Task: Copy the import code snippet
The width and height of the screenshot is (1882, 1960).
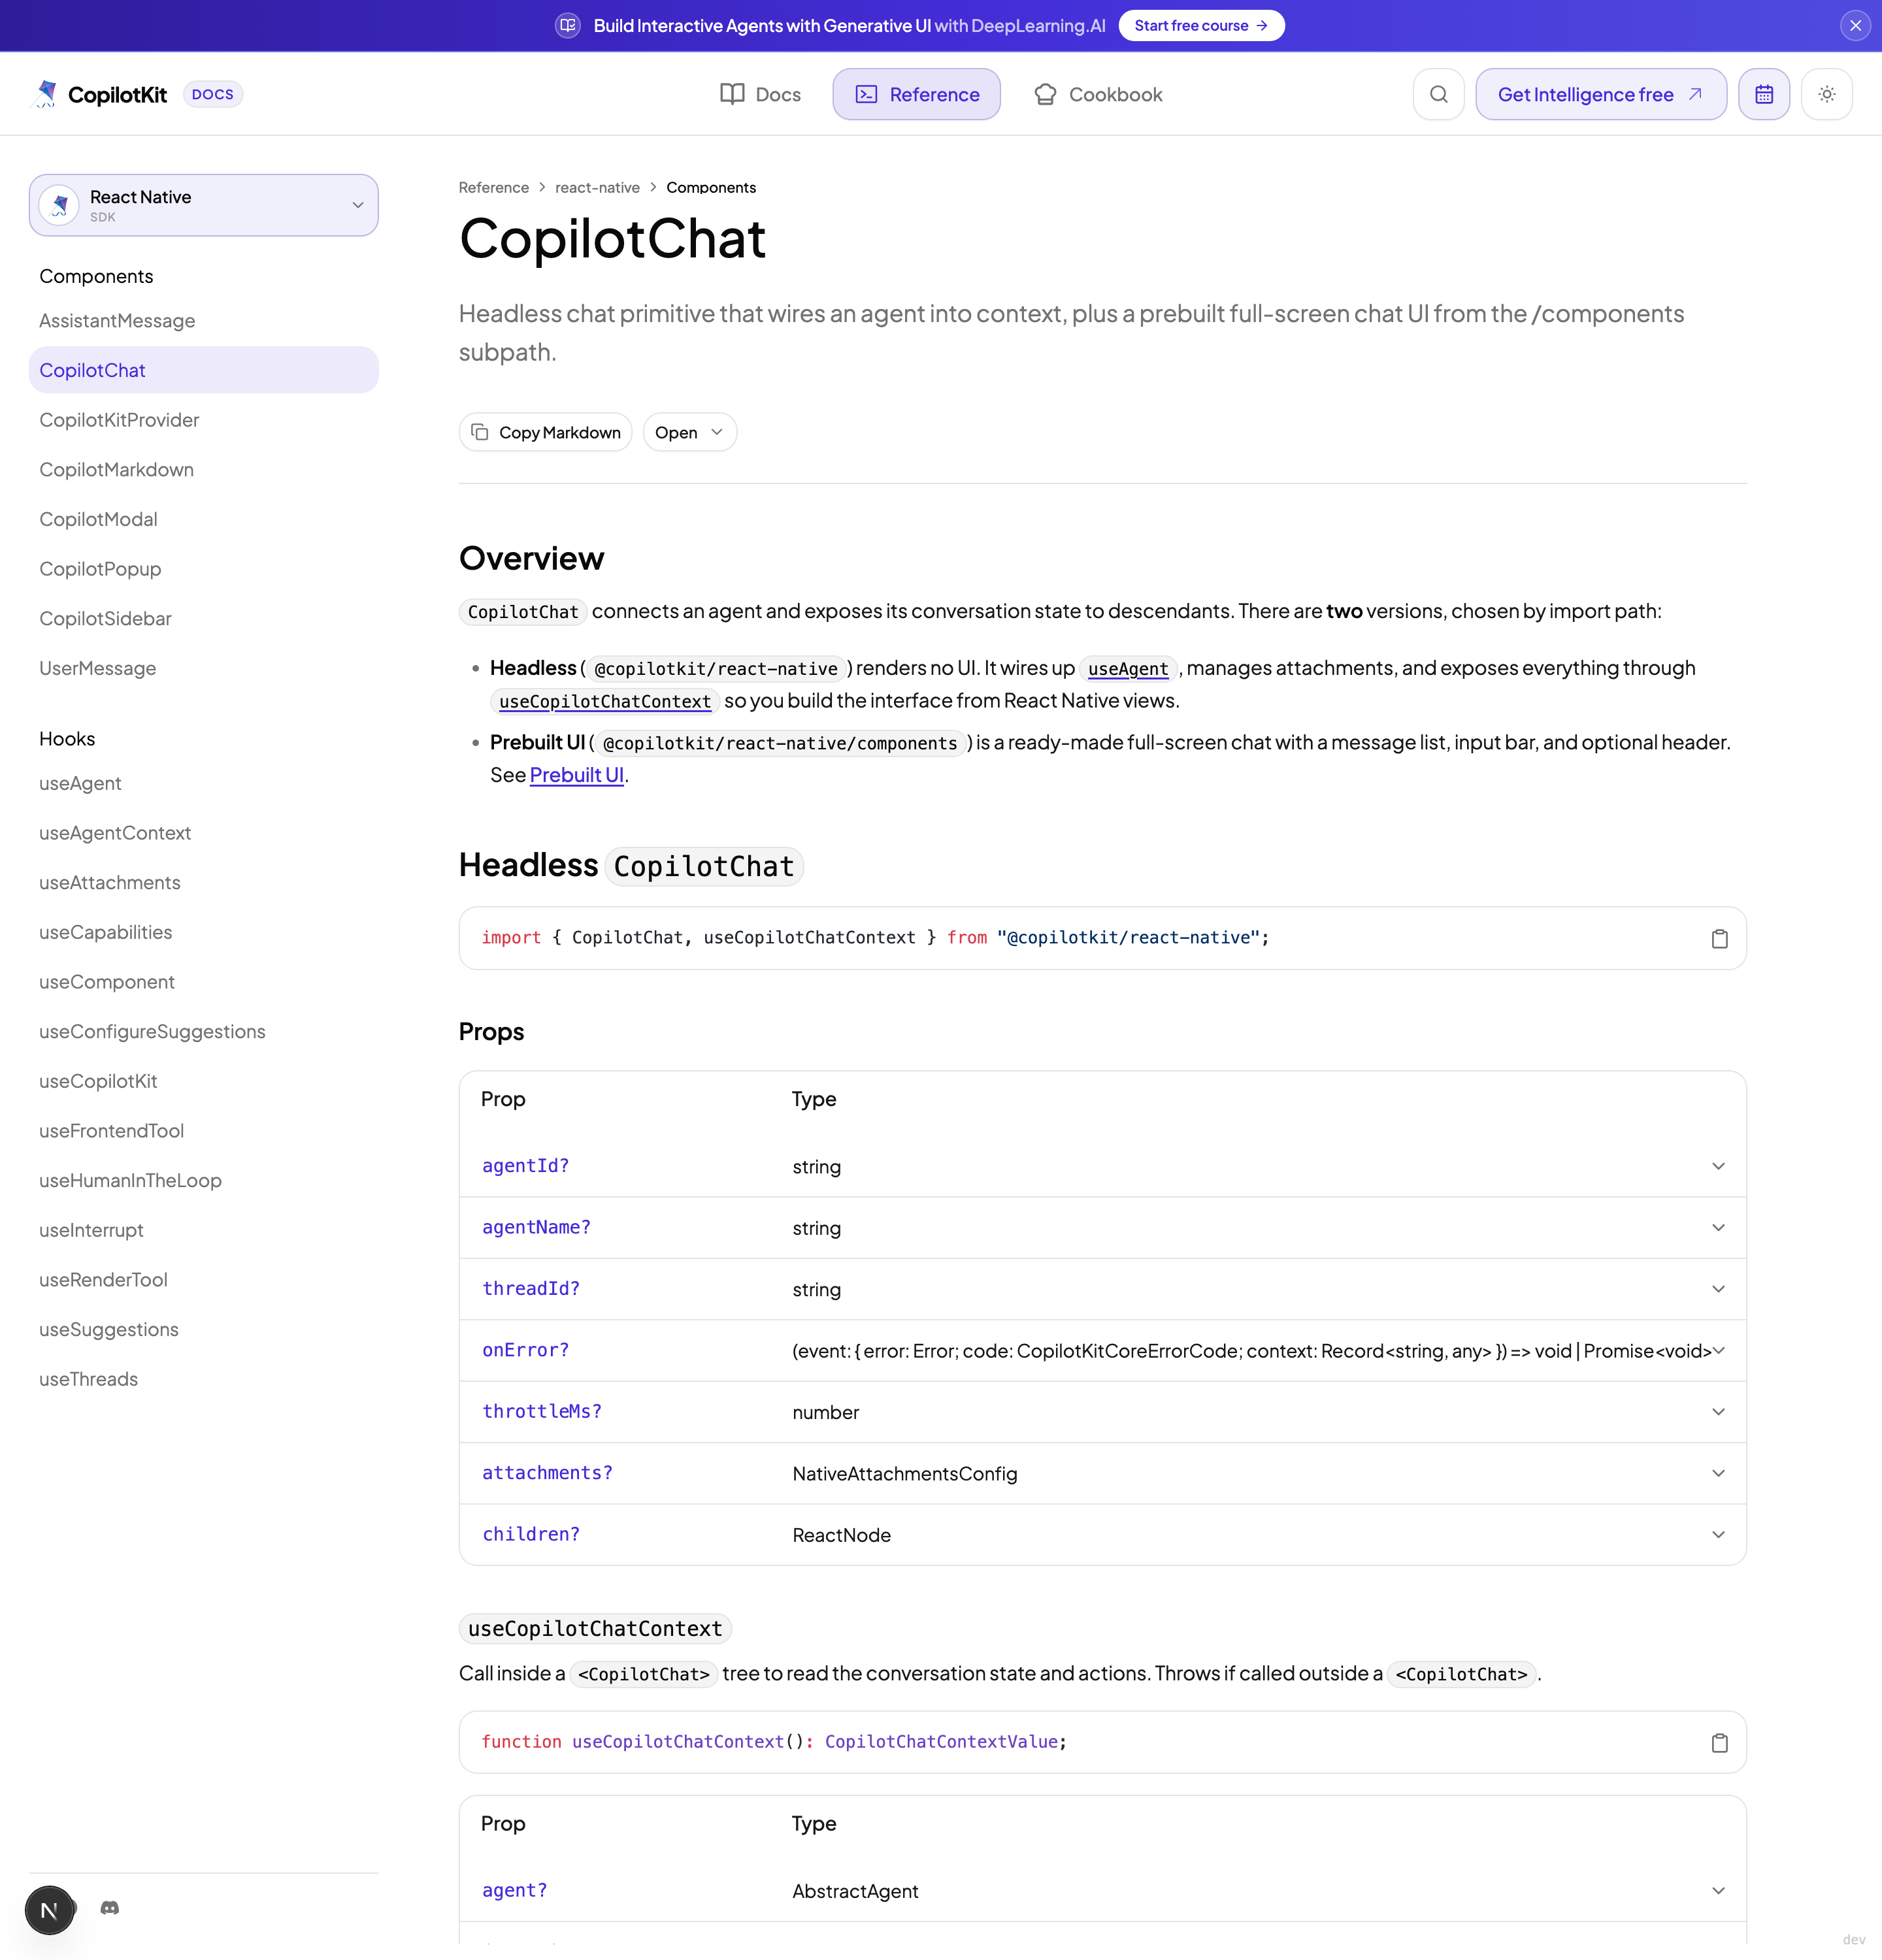Action: (x=1719, y=938)
